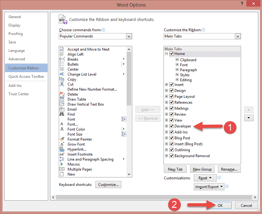Select the Macros command icon
Viewport: 262px width, 214px height.
tap(62, 164)
